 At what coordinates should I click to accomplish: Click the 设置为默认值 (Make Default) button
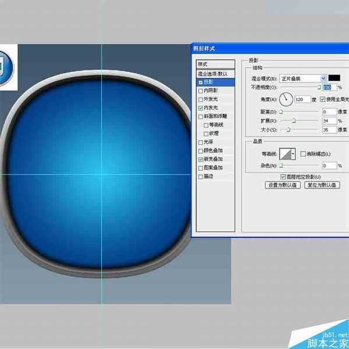pyautogui.click(x=282, y=185)
